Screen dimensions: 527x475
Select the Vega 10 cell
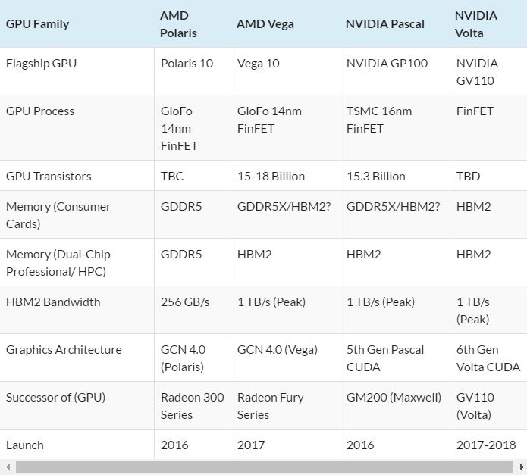258,64
